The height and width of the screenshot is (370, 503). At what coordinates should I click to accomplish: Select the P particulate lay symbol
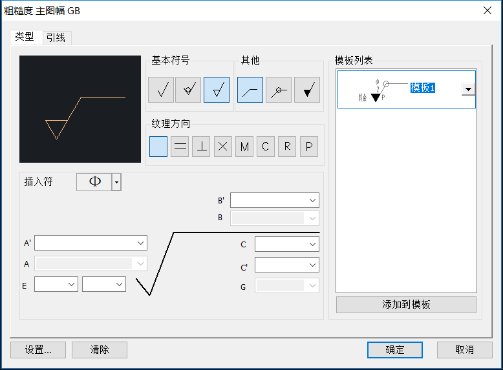tap(309, 147)
